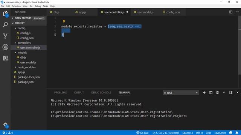Viewport: 241px width, 135px height.
Task: Open the Edit menu
Action: point(8,6)
